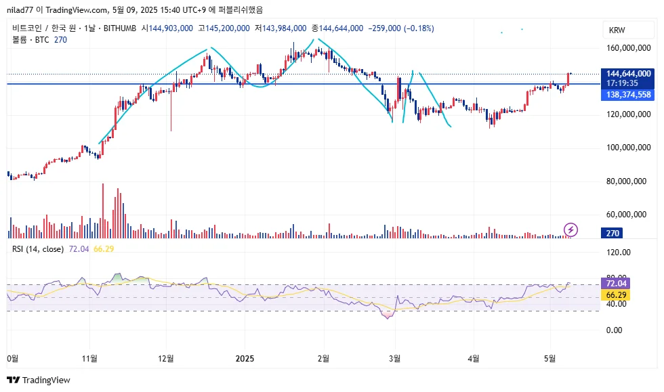The width and height of the screenshot is (664, 392).
Task: Click the purple lightning bolt icon
Action: coord(570,230)
